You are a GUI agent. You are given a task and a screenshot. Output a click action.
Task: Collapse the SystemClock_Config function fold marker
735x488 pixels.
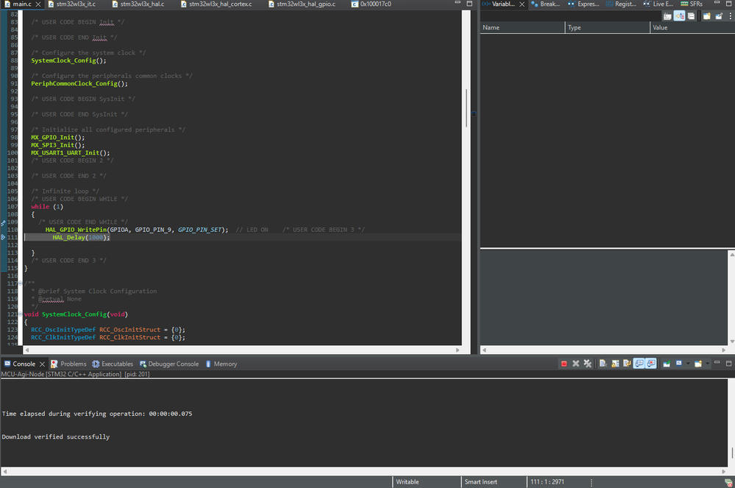click(x=20, y=314)
